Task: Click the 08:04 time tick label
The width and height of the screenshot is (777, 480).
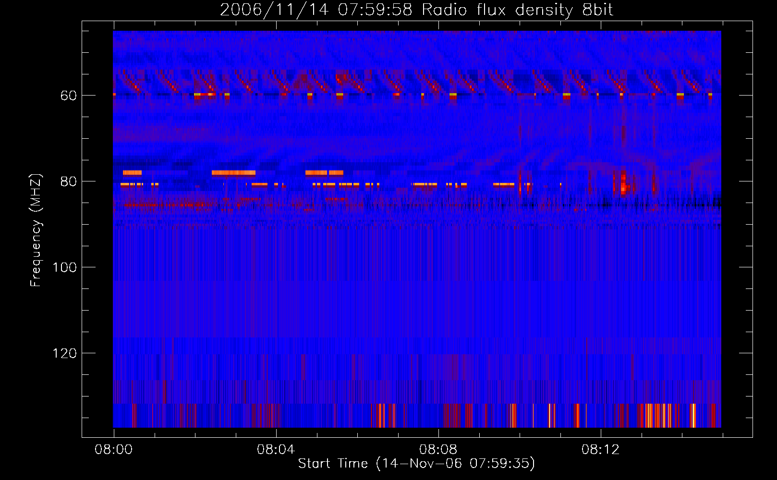Action: (276, 450)
